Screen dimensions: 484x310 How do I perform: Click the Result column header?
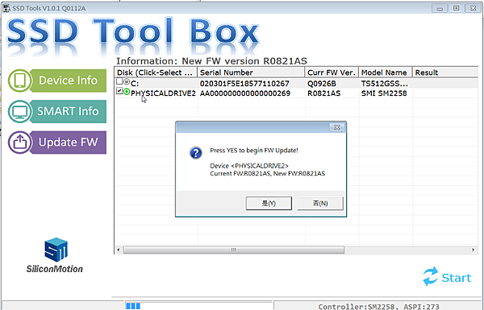point(445,72)
